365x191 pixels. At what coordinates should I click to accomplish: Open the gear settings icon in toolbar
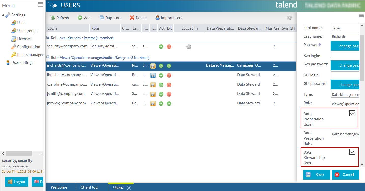pyautogui.click(x=289, y=18)
